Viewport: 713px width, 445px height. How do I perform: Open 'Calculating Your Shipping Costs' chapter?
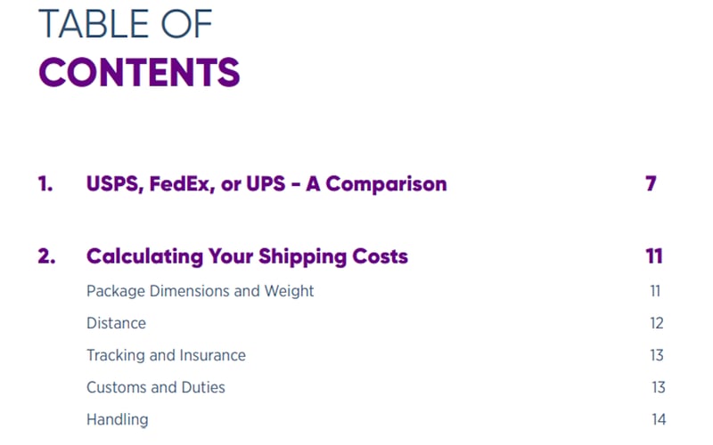click(x=247, y=256)
